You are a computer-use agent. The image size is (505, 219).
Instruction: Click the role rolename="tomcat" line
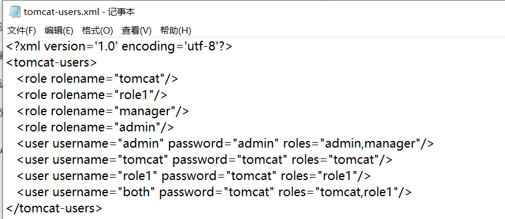tap(98, 79)
